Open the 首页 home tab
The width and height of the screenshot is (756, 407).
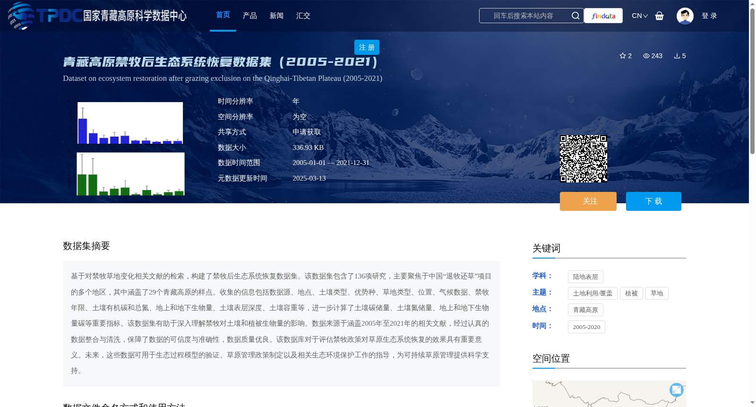(223, 15)
